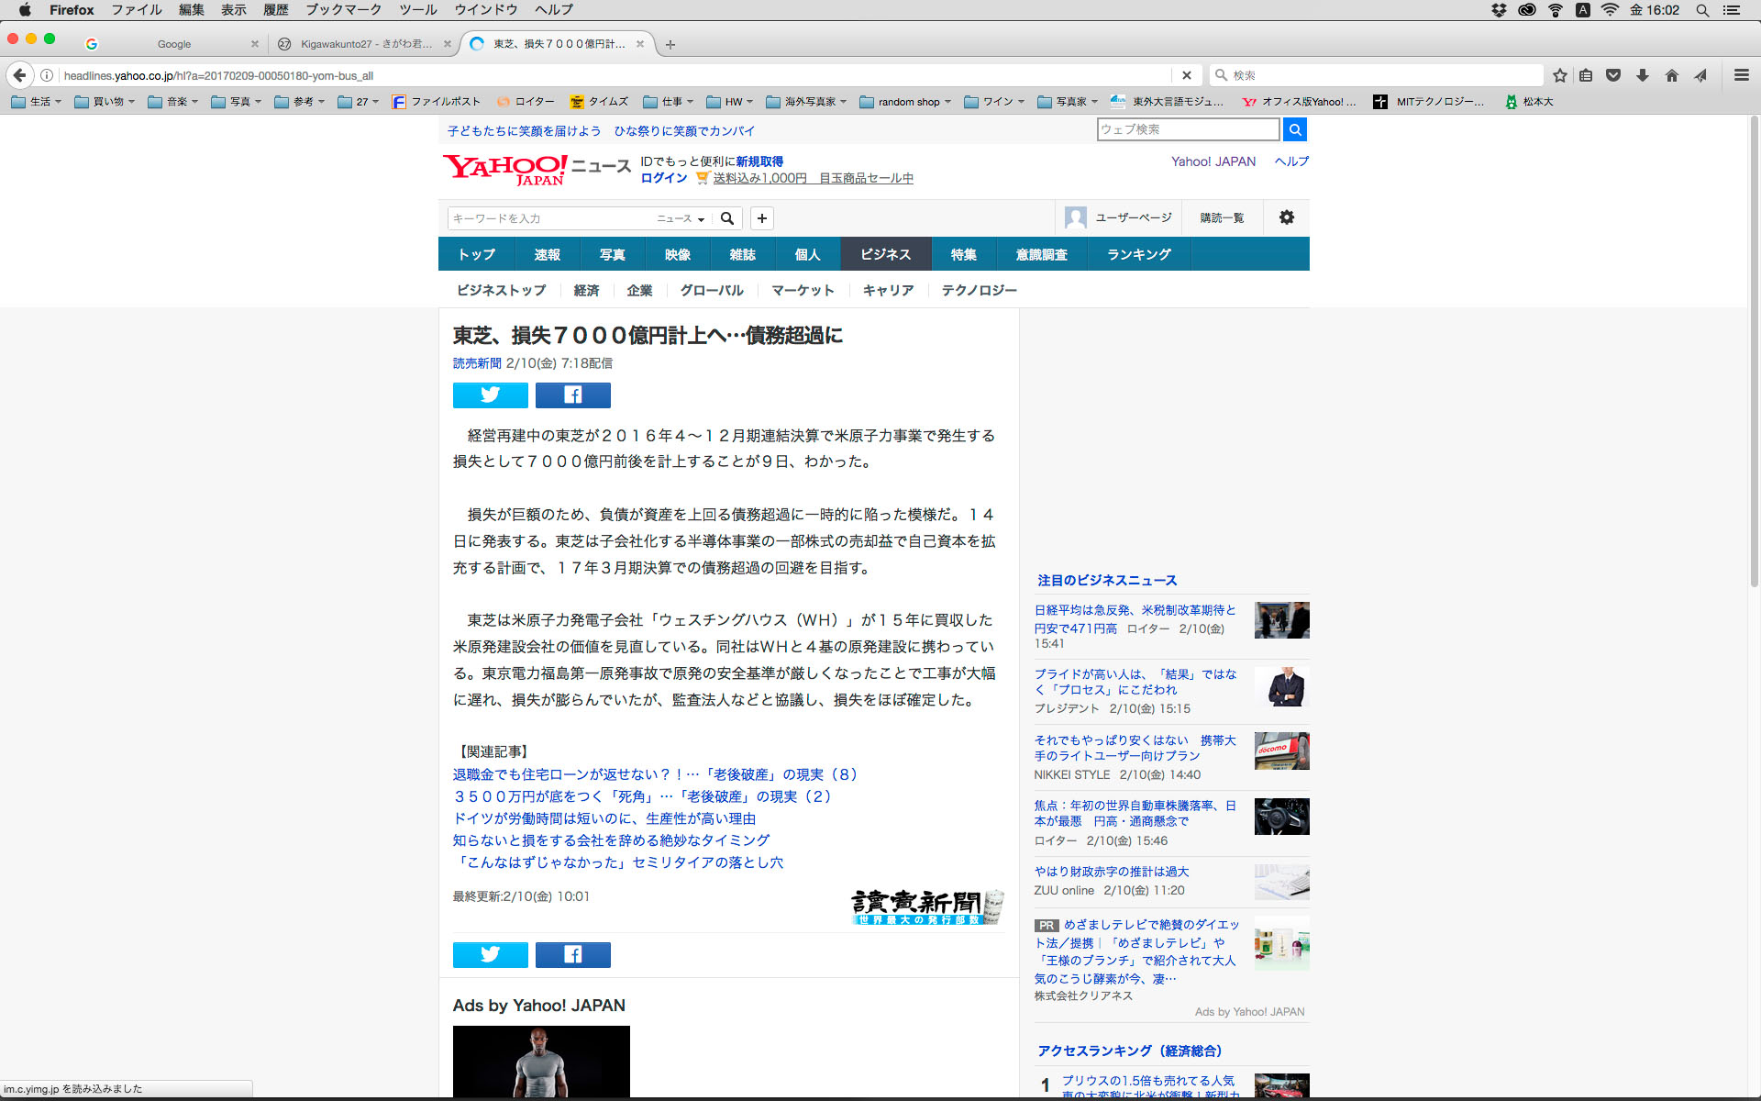Click the Facebook share button under headline
Image resolution: width=1761 pixels, height=1101 pixels.
coord(572,395)
